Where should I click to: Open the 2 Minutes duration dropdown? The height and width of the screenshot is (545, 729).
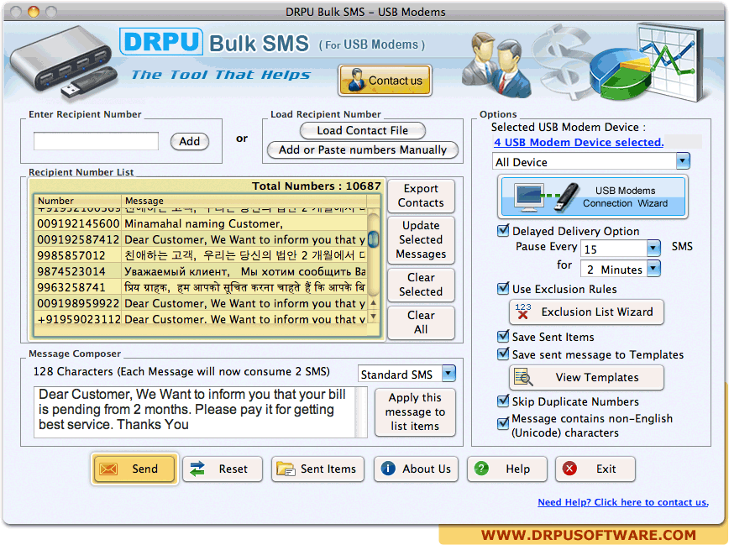(x=653, y=269)
